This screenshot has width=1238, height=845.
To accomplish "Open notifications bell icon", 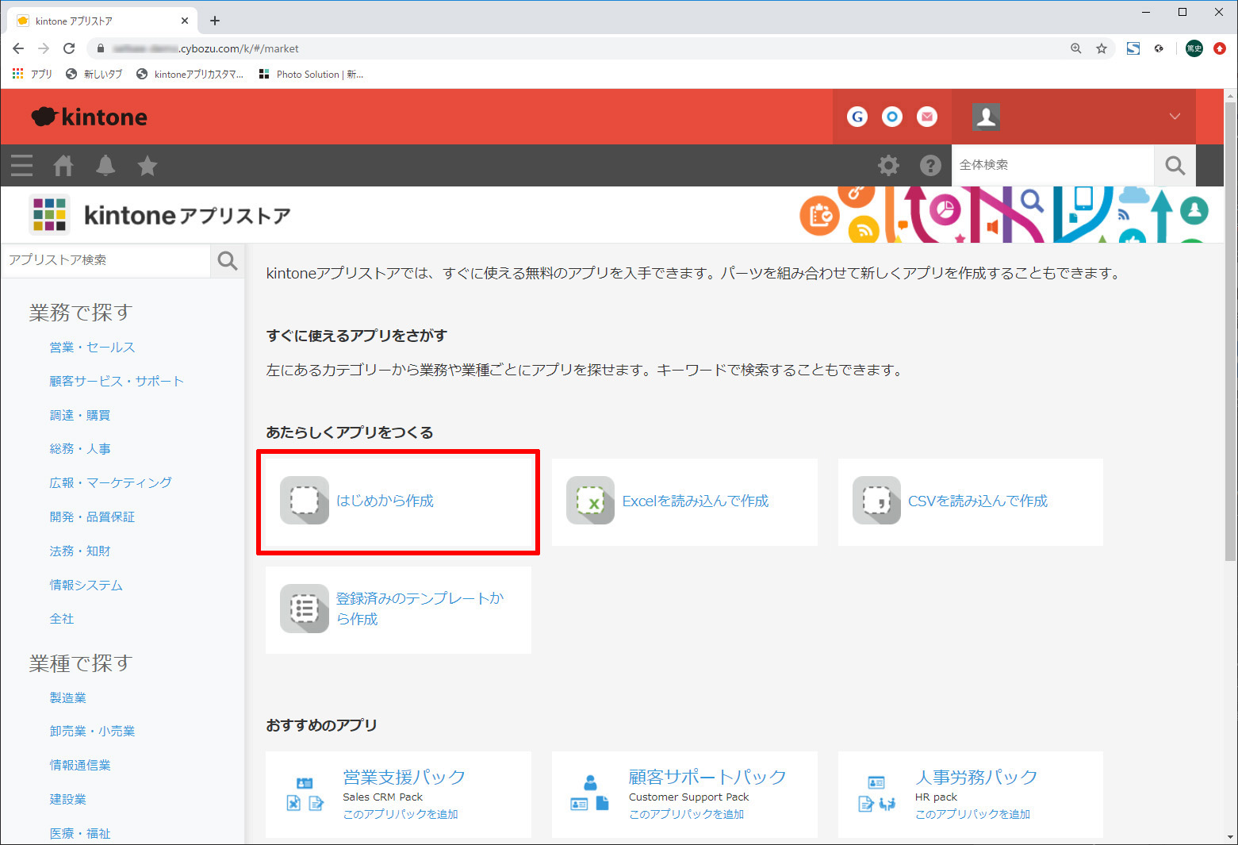I will (105, 165).
